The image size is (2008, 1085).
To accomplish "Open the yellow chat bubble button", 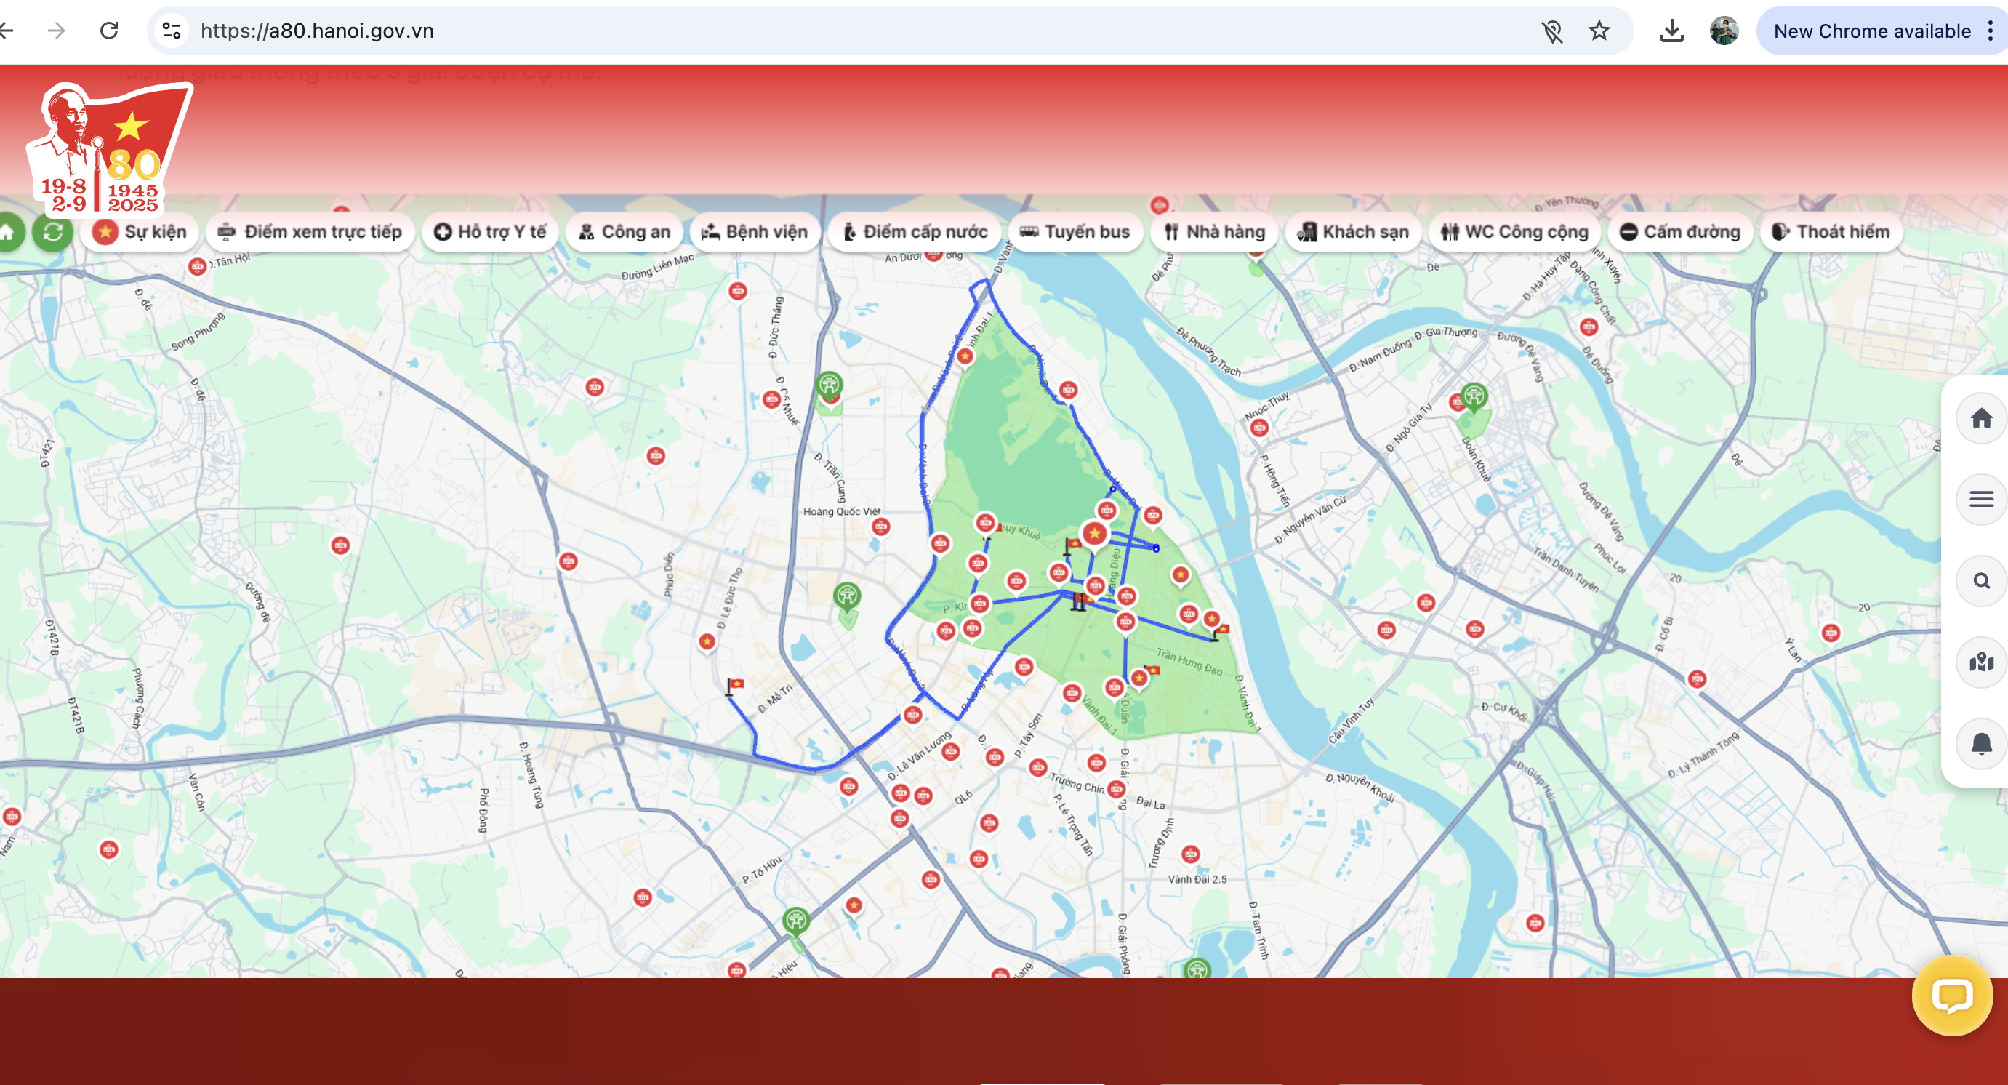I will (x=1951, y=996).
